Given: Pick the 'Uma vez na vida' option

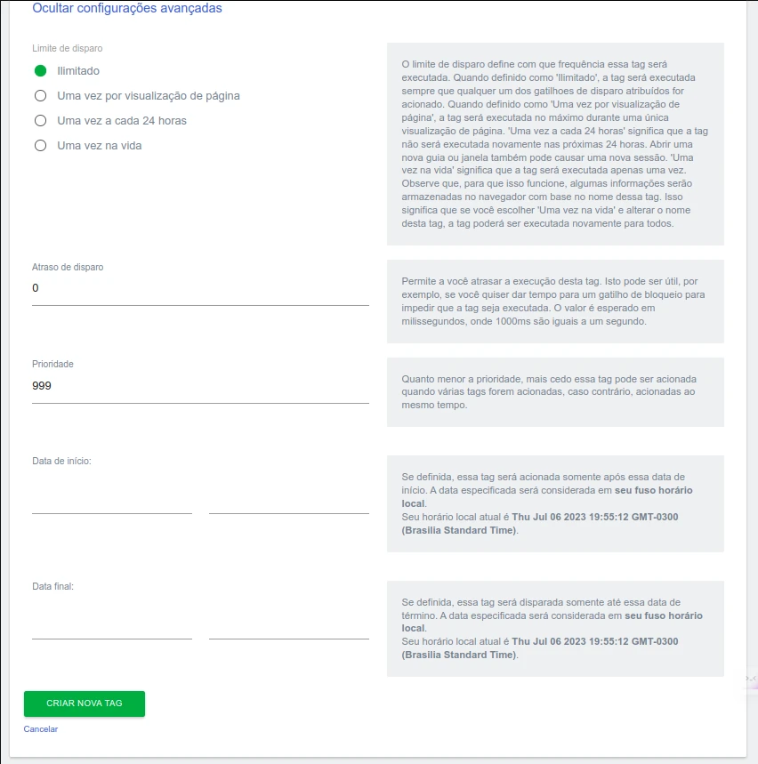Looking at the screenshot, I should click(x=40, y=146).
